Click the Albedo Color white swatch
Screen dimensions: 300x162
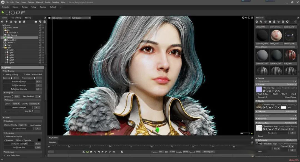pyautogui.click(x=283, y=108)
